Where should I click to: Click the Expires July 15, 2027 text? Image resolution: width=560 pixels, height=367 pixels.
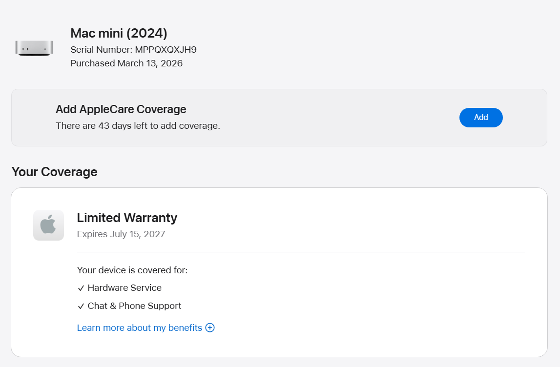coord(121,234)
